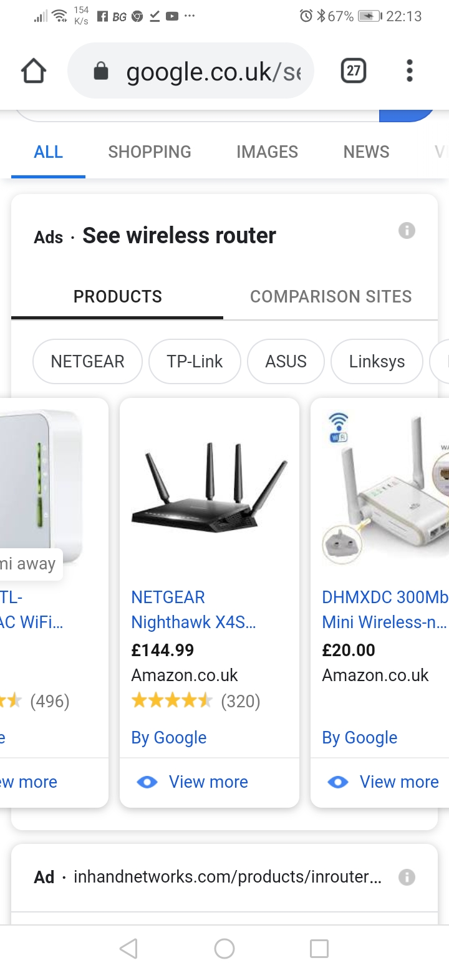The height and width of the screenshot is (973, 449).
Task: Tap the info icon beside See wireless router
Action: click(407, 231)
